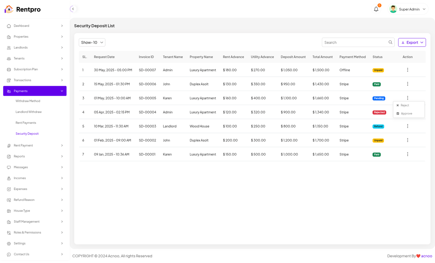Click the search magnifier icon
Screen dimensions: 435x263
390,42
